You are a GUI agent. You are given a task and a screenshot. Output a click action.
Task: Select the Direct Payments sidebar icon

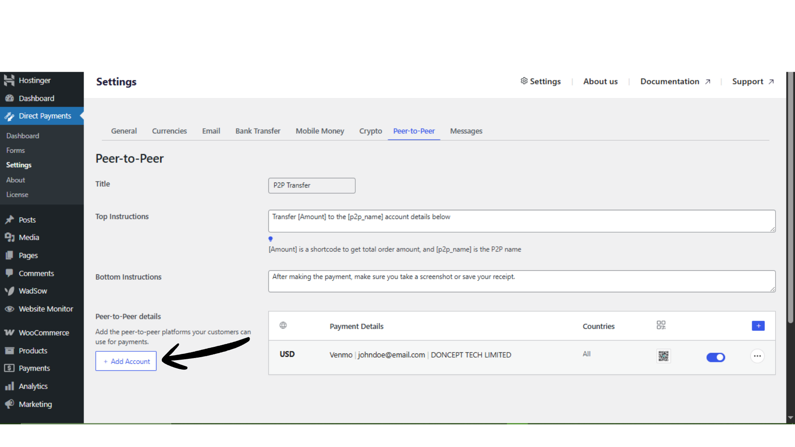(x=10, y=116)
